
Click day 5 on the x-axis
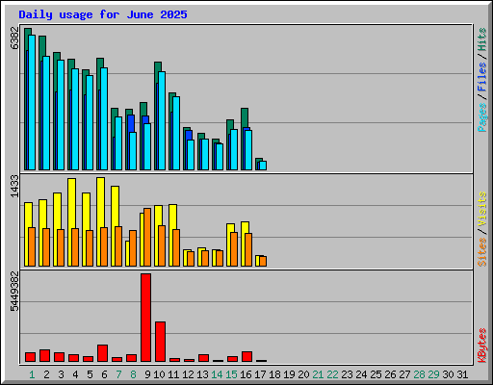coord(90,374)
